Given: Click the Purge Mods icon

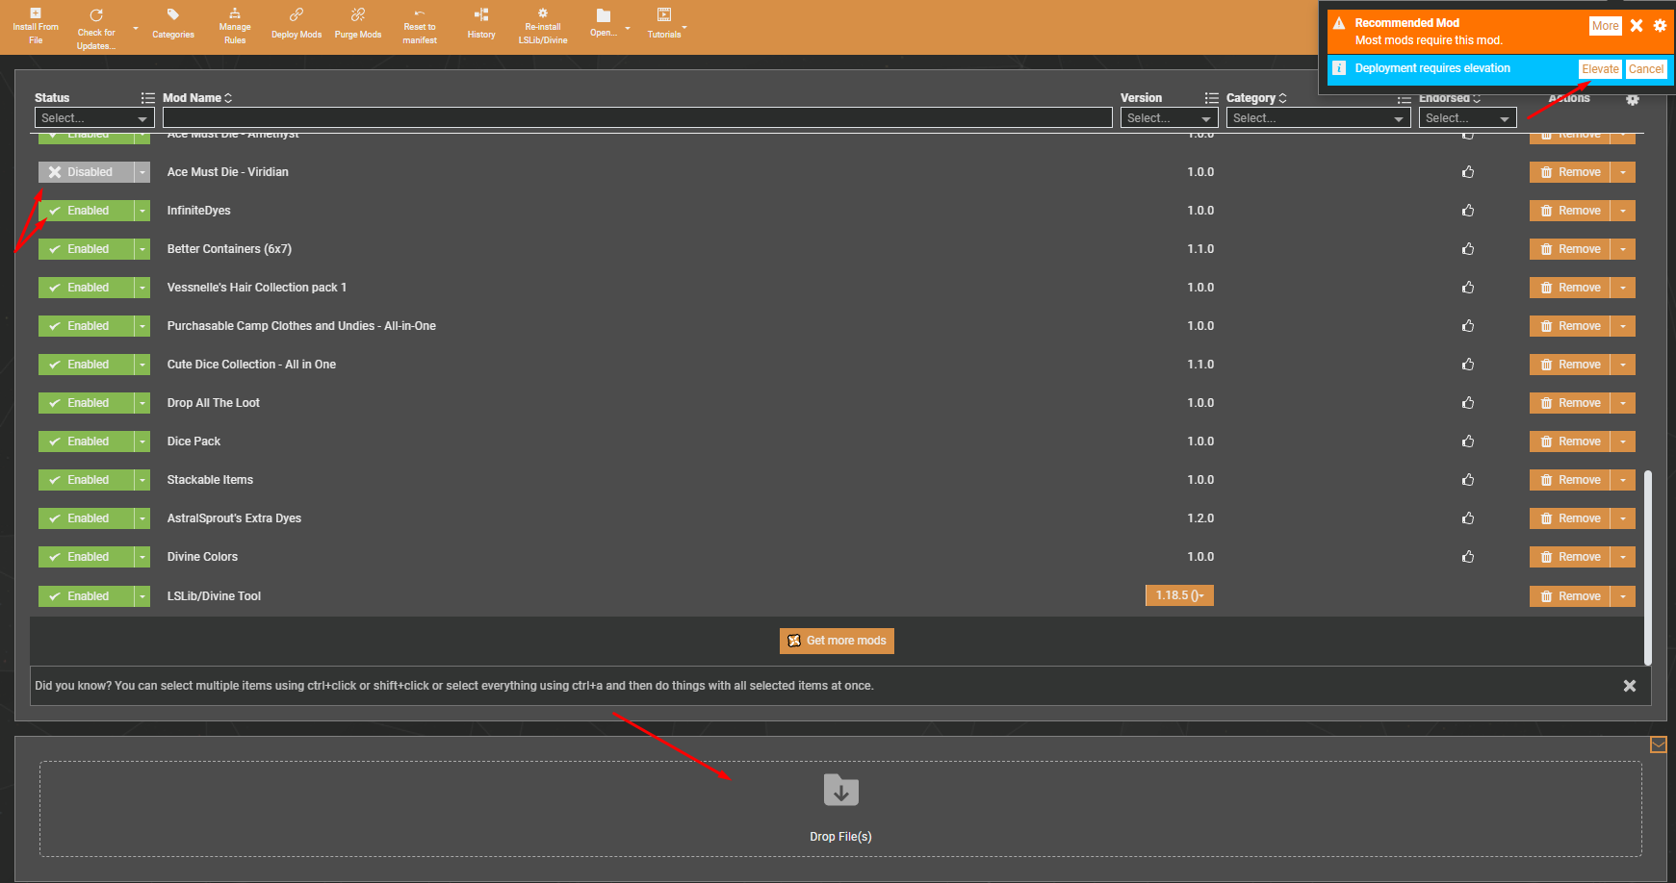Looking at the screenshot, I should pyautogui.click(x=358, y=15).
